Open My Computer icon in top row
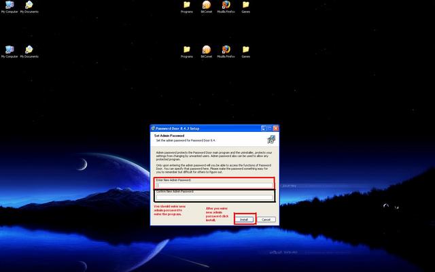This screenshot has width=435, height=272. coord(10,5)
